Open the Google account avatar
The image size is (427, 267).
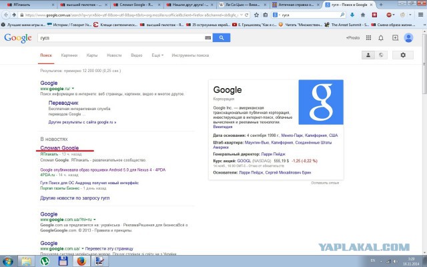pyautogui.click(x=408, y=38)
